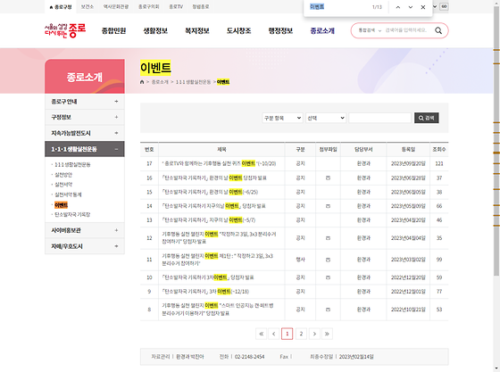The image size is (500, 372).
Task: Open the attachment icon in row 12
Action: pos(328,238)
